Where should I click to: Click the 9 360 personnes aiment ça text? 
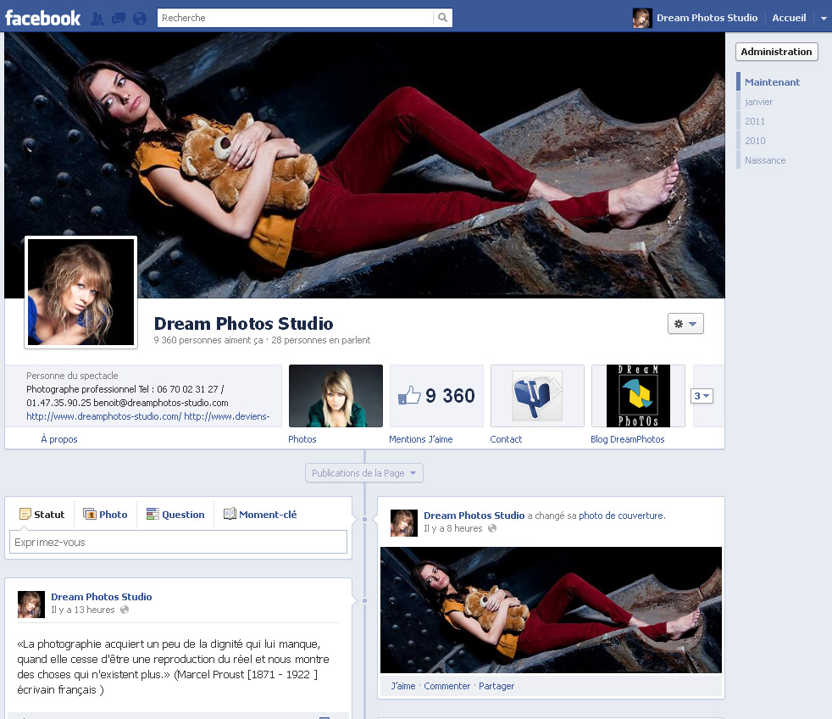(208, 340)
